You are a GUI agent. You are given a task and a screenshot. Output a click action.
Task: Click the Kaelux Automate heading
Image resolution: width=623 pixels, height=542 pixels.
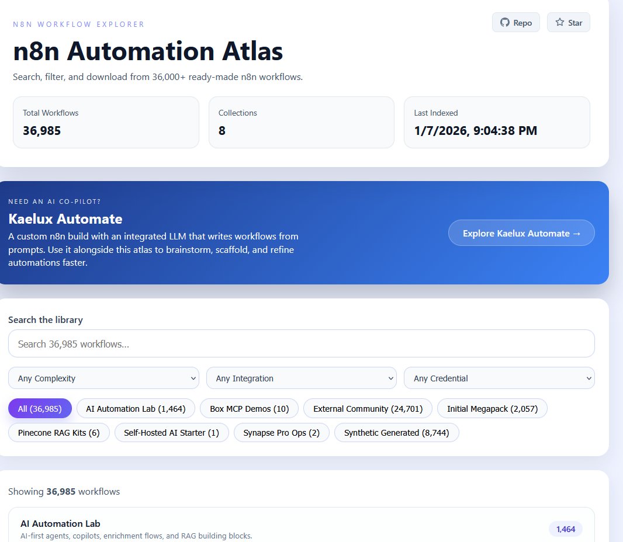65,219
